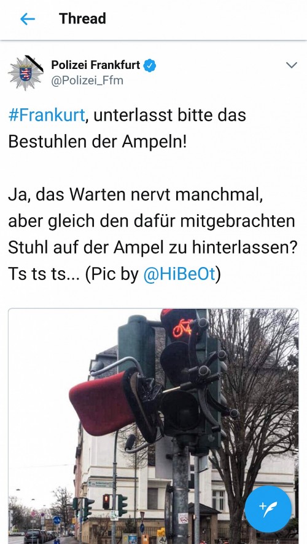Open the @HiBeOt mention
This screenshot has height=544, width=307.
coord(179,275)
